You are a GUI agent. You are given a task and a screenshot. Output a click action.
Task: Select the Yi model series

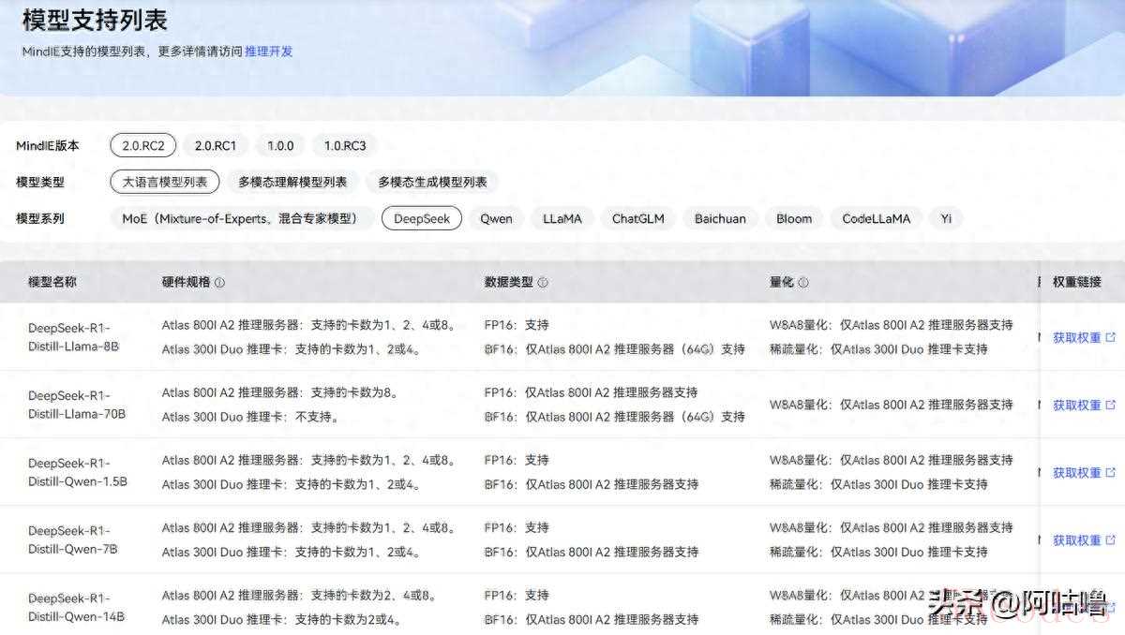946,218
